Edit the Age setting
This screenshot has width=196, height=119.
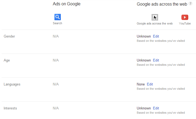pos(156,60)
